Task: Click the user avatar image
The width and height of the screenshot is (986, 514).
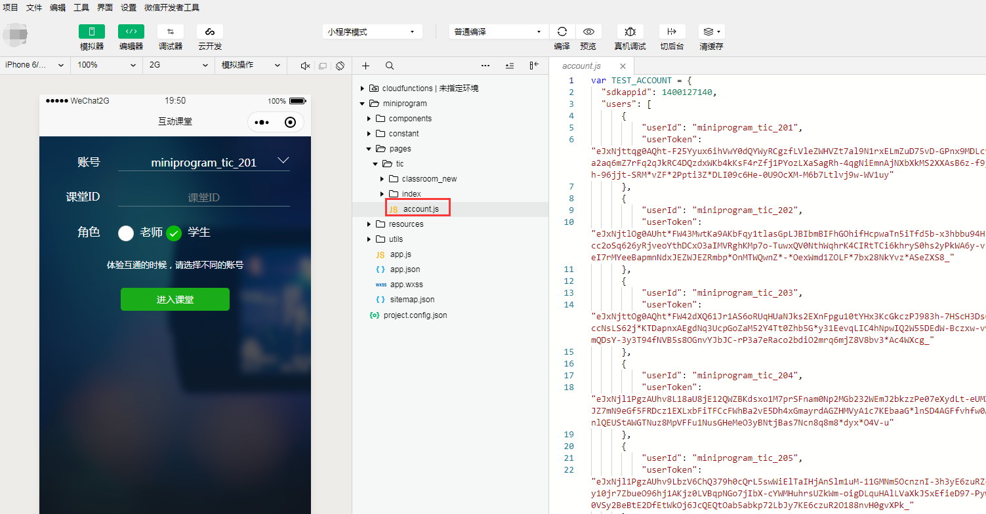Action: tap(16, 35)
